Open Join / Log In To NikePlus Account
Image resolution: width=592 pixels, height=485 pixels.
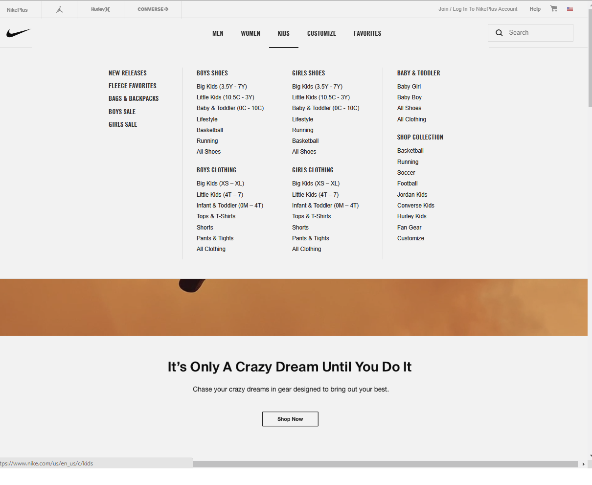478,9
